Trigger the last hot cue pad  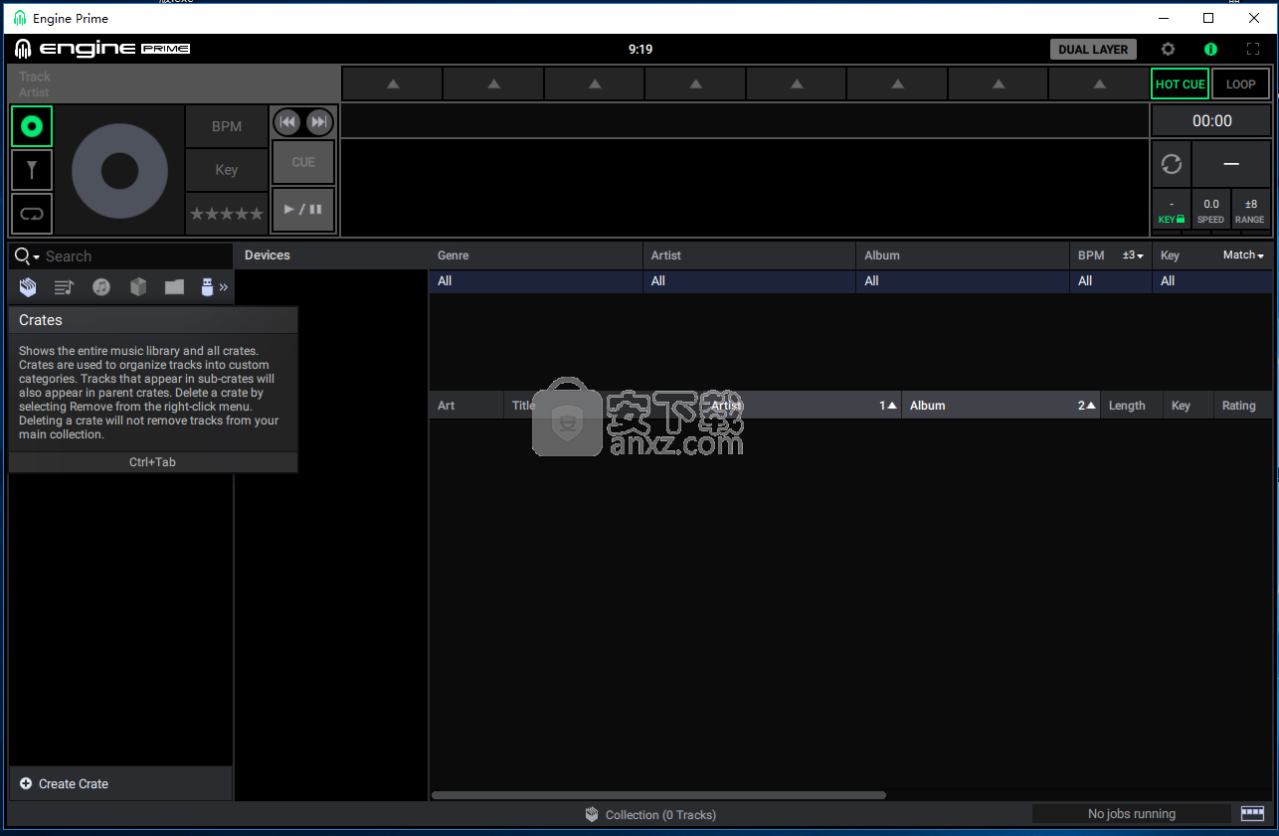point(1098,84)
